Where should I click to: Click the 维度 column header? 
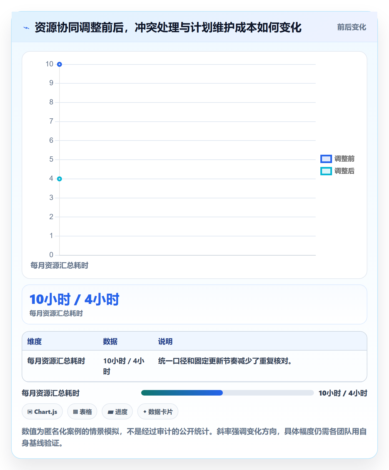click(x=34, y=341)
